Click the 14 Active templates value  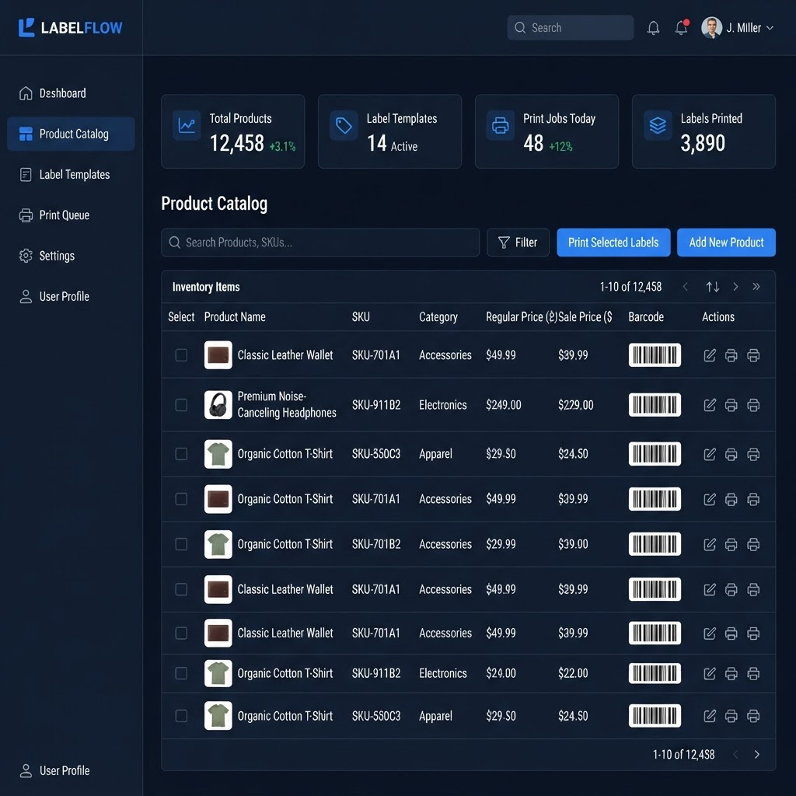(392, 144)
